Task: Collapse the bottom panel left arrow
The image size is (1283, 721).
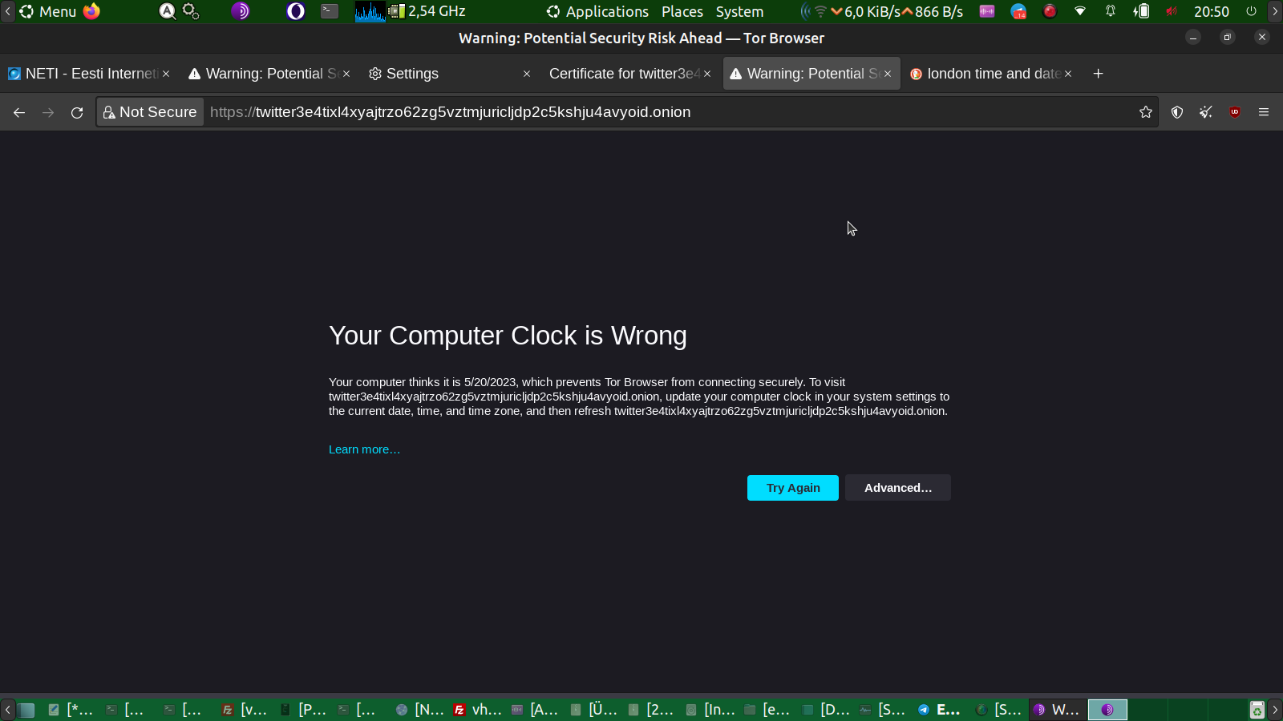Action: click(8, 710)
